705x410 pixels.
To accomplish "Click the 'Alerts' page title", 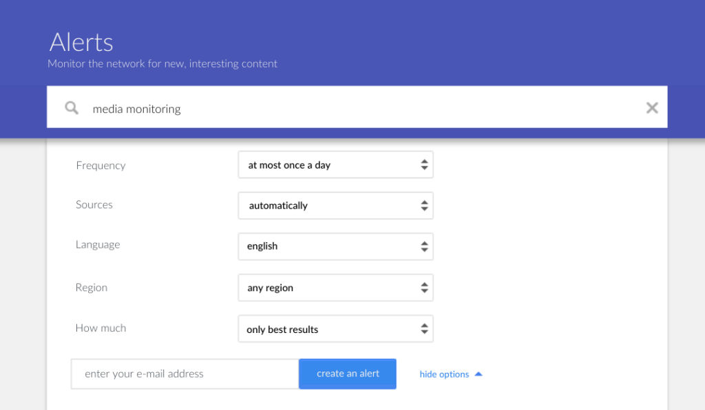I will tap(81, 42).
